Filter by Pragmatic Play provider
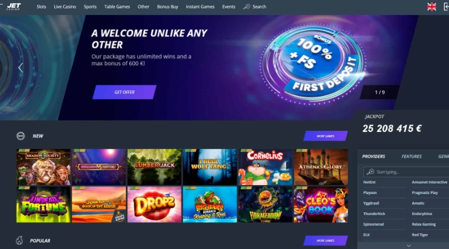 click(x=425, y=193)
